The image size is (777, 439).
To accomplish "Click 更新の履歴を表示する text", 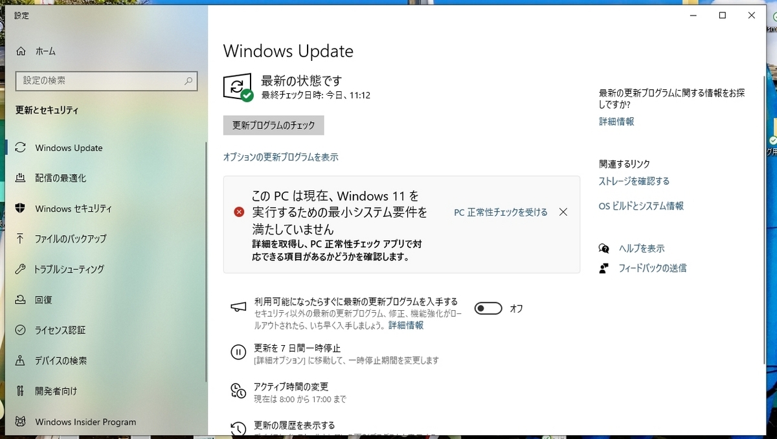I will [295, 425].
